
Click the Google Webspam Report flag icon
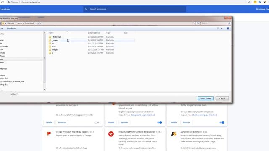tap(49, 134)
